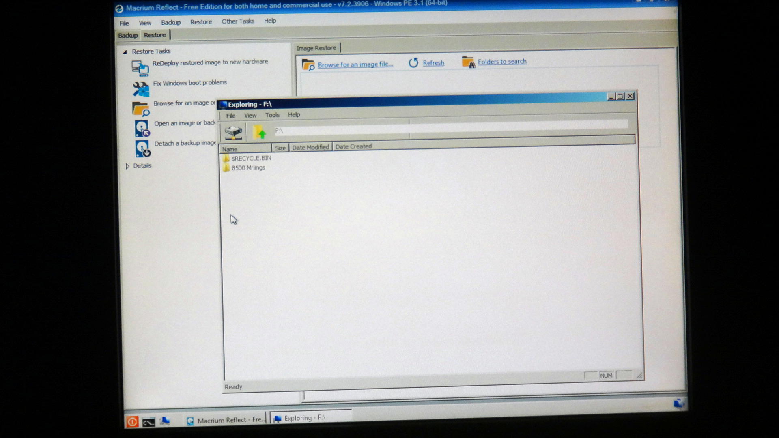
Task: Click the Exploring window resize grip
Action: (639, 376)
